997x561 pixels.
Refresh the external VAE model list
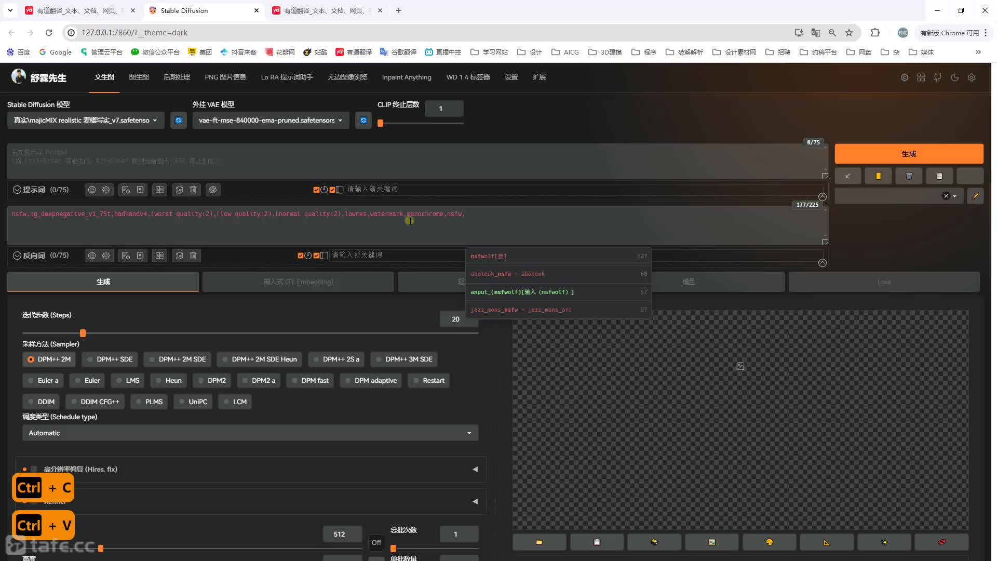point(363,121)
